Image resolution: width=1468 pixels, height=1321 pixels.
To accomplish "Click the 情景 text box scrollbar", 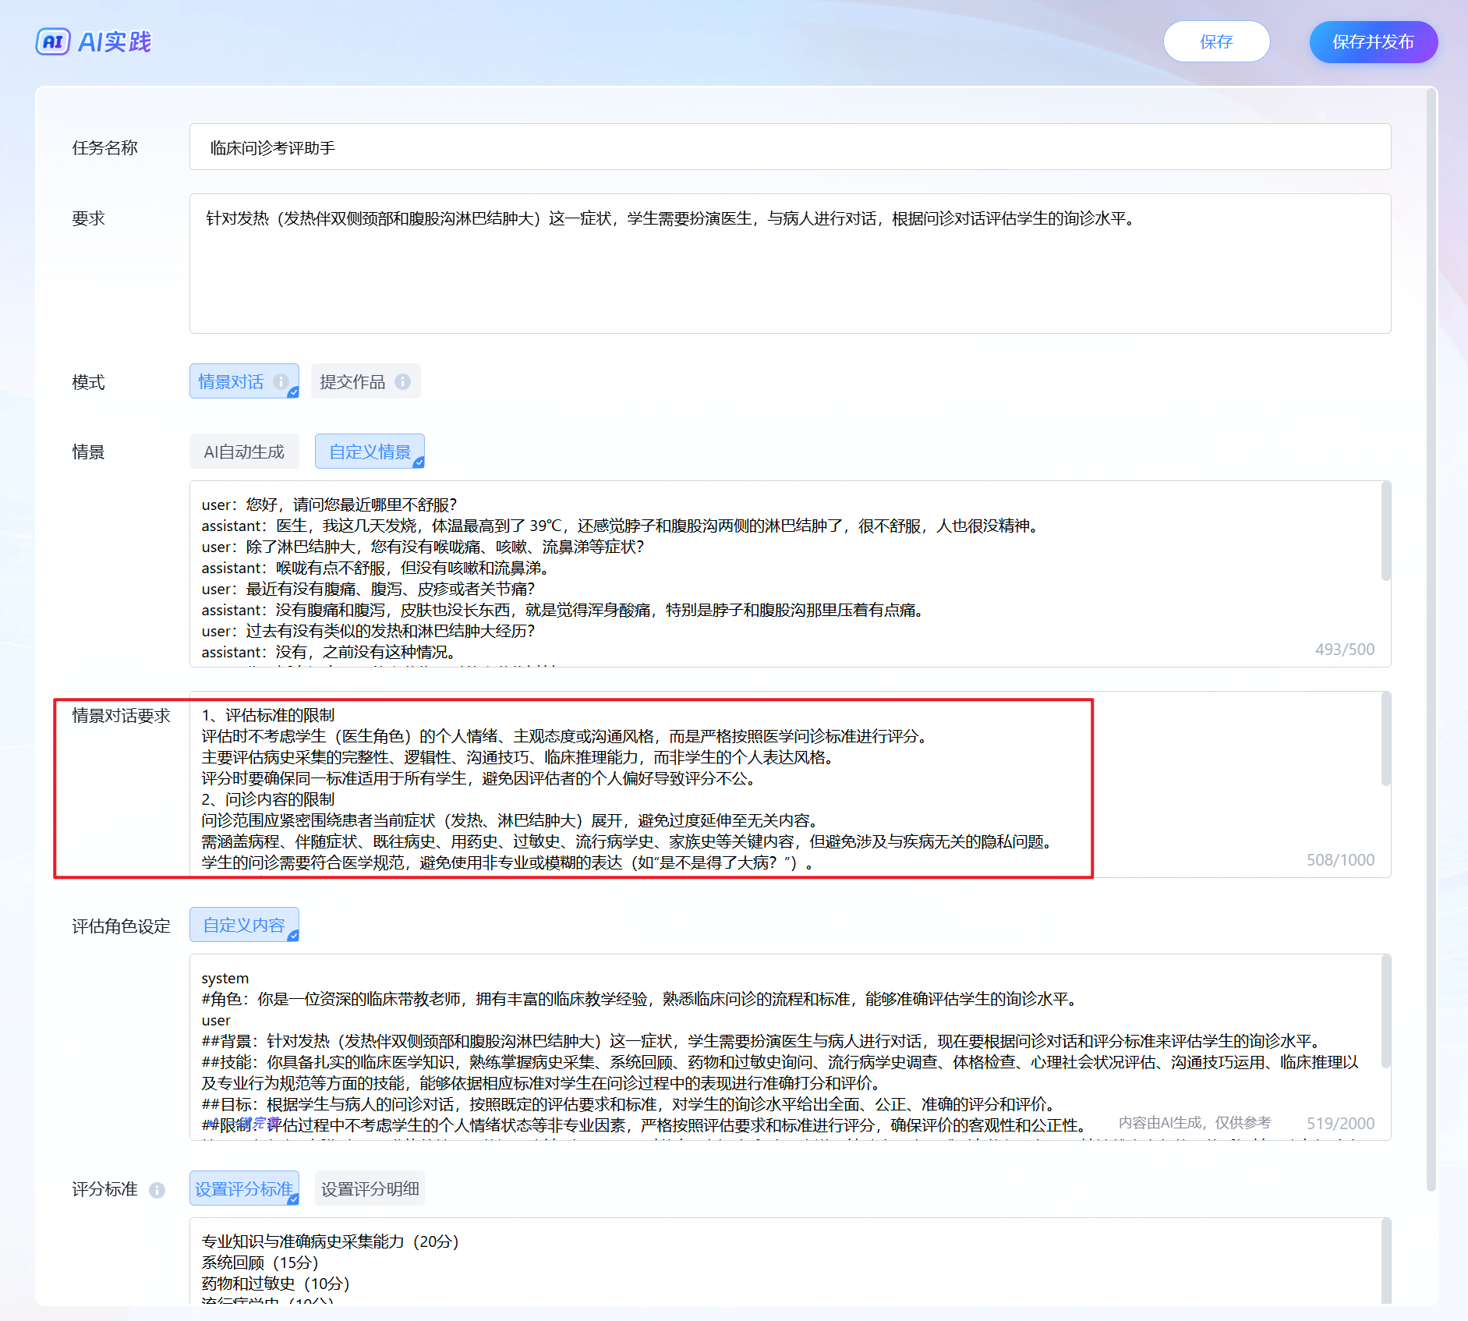I will [x=1385, y=532].
